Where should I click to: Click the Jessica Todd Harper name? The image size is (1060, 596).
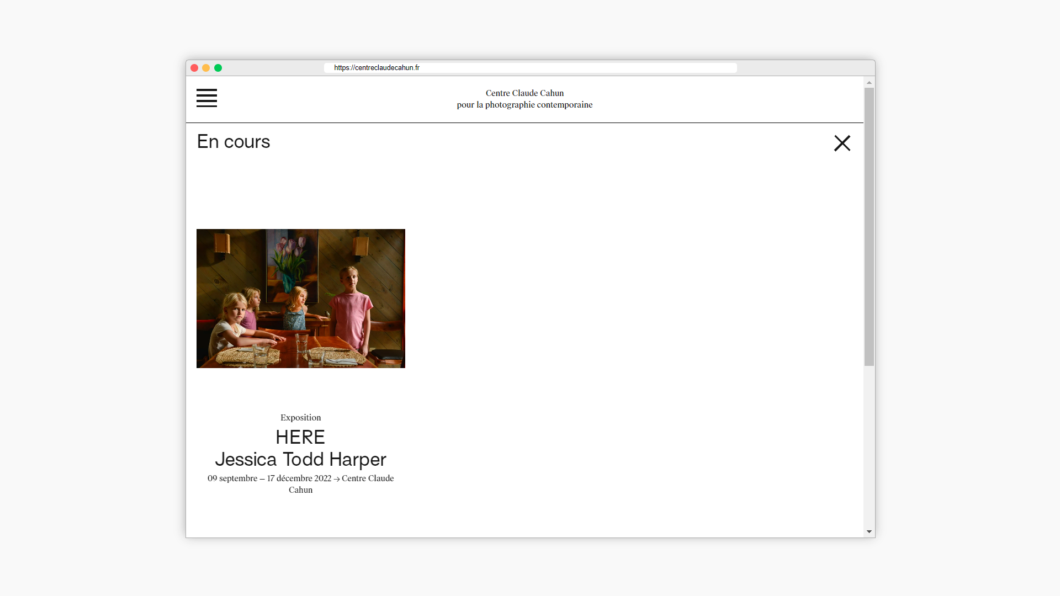(x=300, y=459)
